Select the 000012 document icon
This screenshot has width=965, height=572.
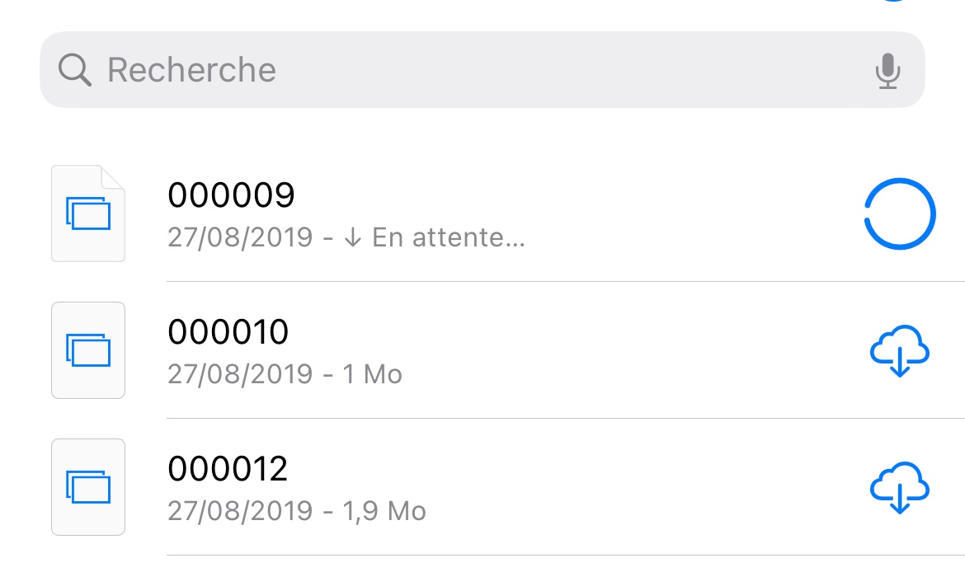pyautogui.click(x=88, y=487)
